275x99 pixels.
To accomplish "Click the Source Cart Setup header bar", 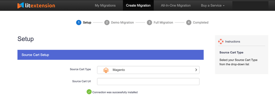I will click(110, 55).
